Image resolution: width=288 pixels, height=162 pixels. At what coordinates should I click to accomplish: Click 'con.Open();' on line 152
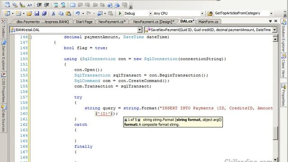click(x=88, y=70)
